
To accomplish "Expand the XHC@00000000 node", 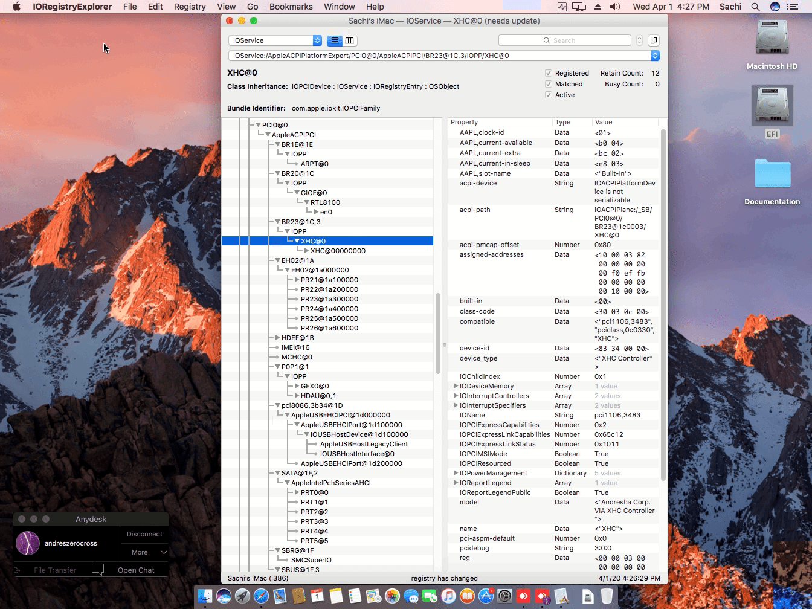I will pyautogui.click(x=306, y=251).
